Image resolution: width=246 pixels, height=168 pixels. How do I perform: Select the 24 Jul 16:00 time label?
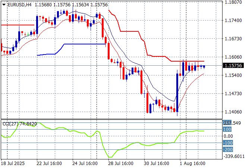pos(85,164)
